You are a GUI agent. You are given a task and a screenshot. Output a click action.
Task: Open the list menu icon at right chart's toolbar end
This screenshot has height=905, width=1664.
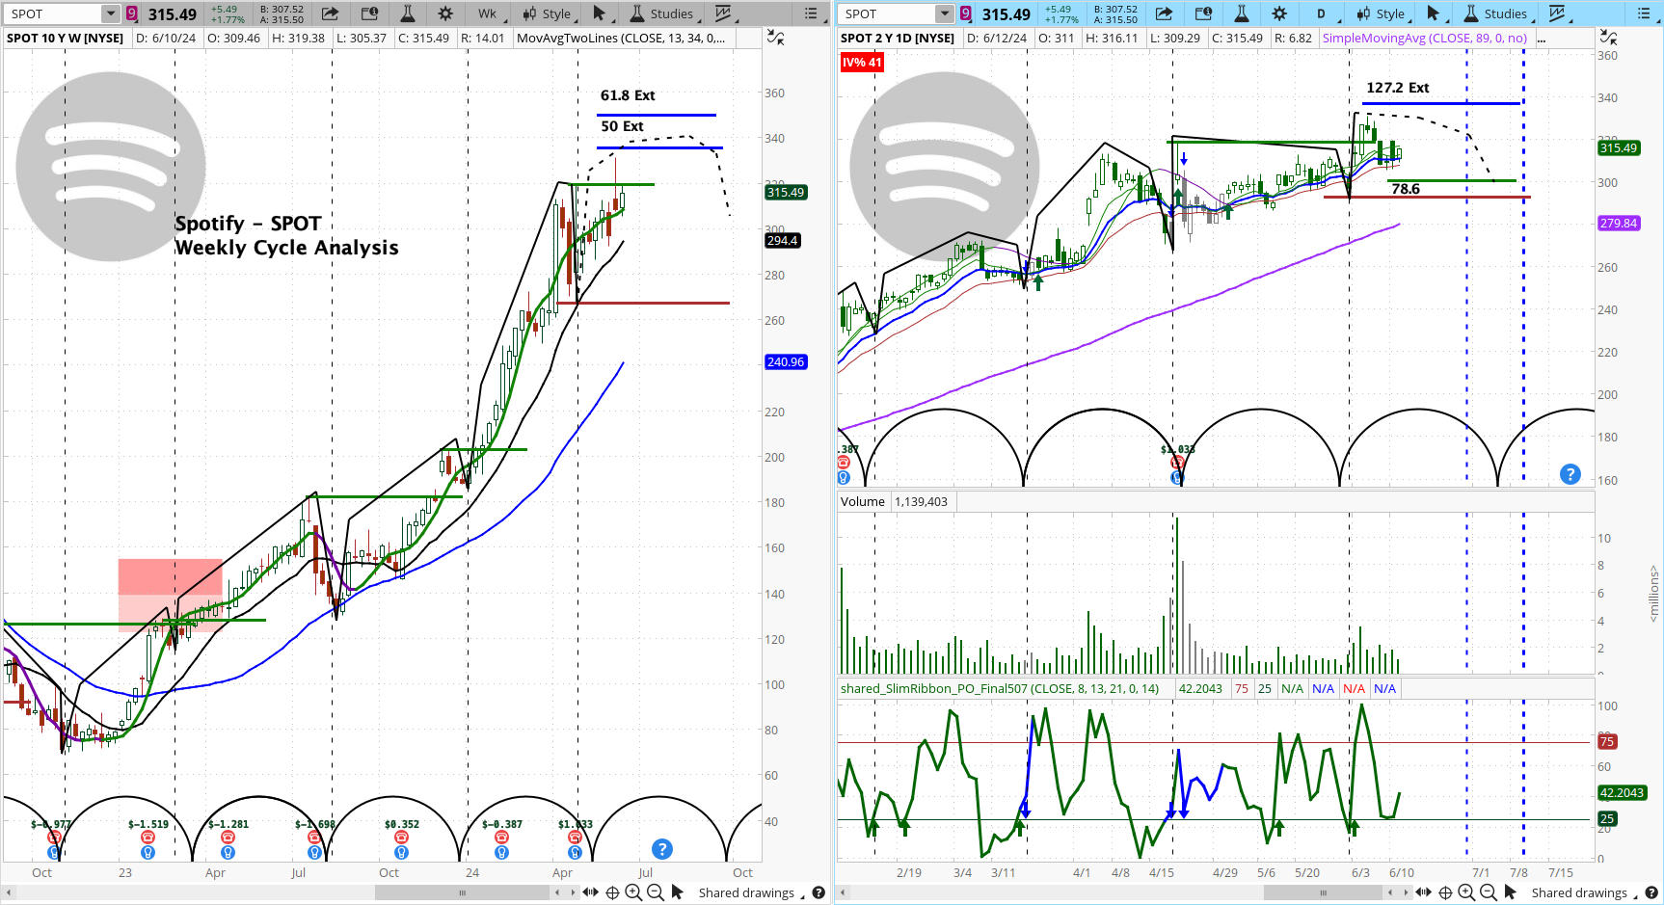pos(1644,13)
